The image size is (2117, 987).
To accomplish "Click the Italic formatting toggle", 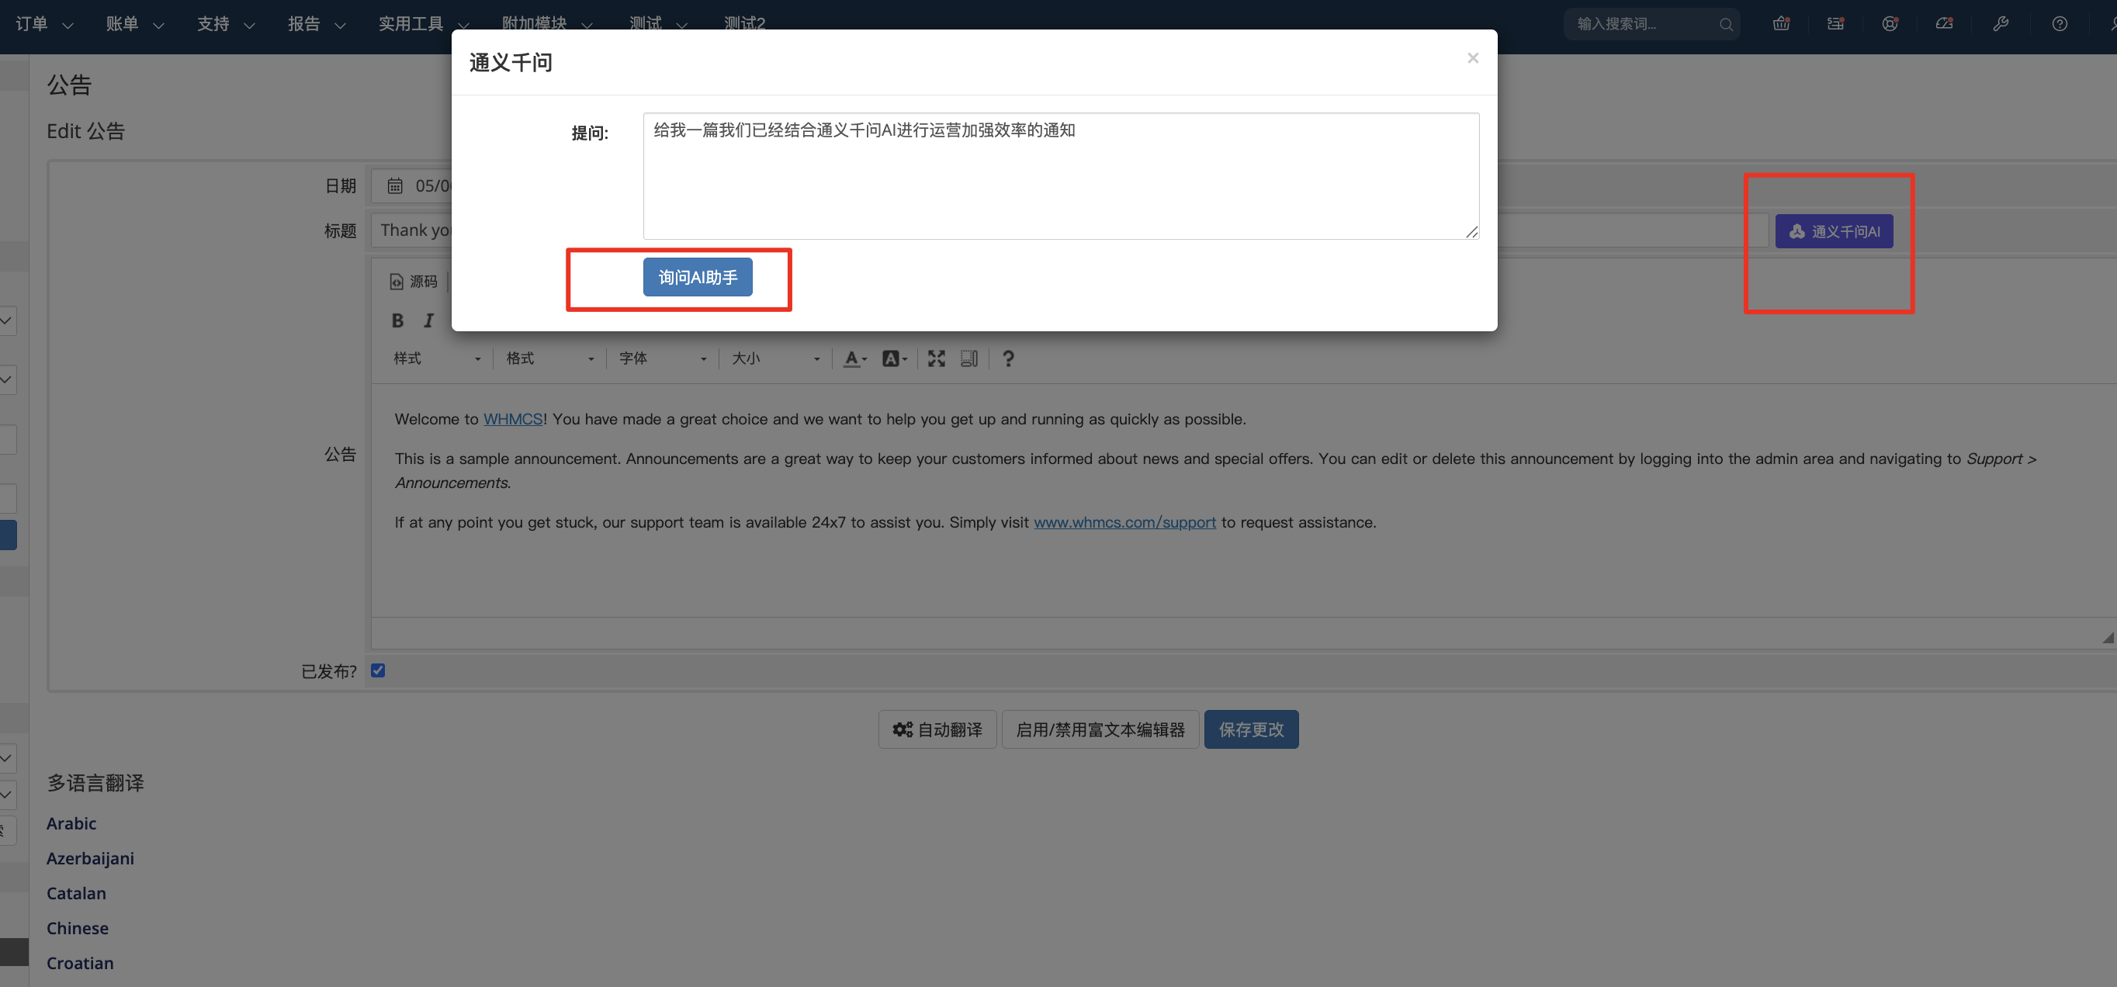I will coord(428,320).
